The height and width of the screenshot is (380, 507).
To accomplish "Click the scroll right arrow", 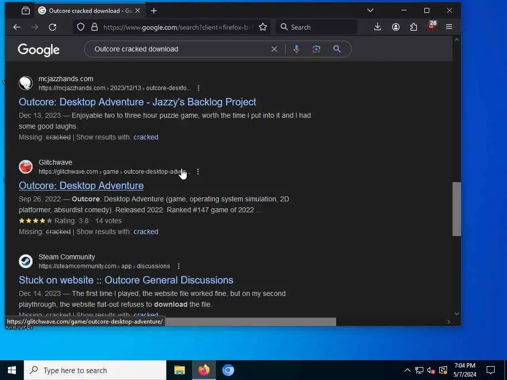I will pyautogui.click(x=449, y=322).
